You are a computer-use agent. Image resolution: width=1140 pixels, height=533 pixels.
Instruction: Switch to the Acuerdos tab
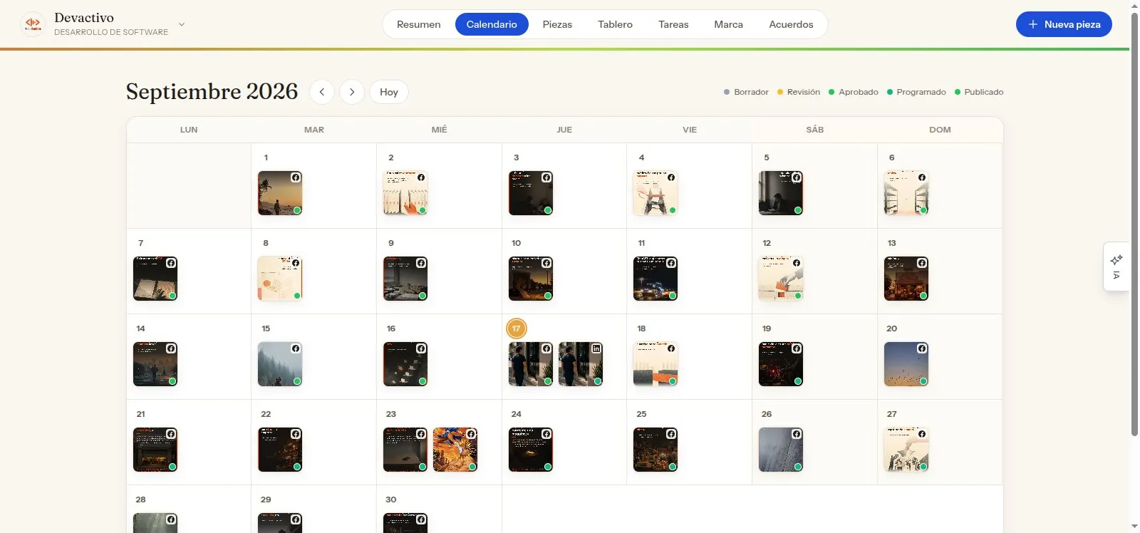pyautogui.click(x=791, y=24)
